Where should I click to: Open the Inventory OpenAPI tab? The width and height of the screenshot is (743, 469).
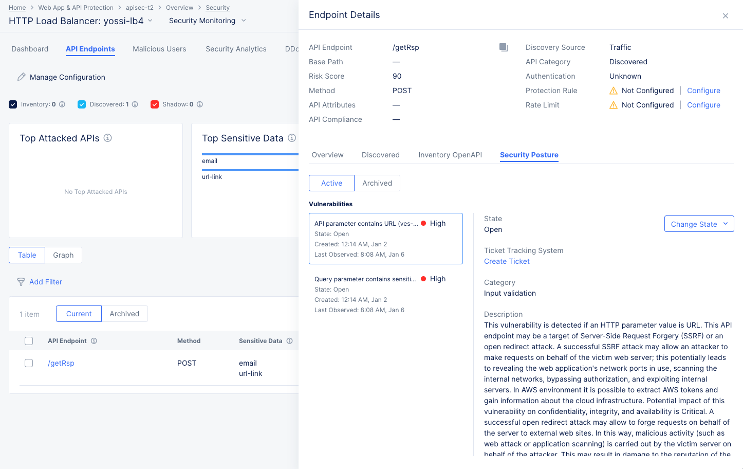tap(450, 155)
